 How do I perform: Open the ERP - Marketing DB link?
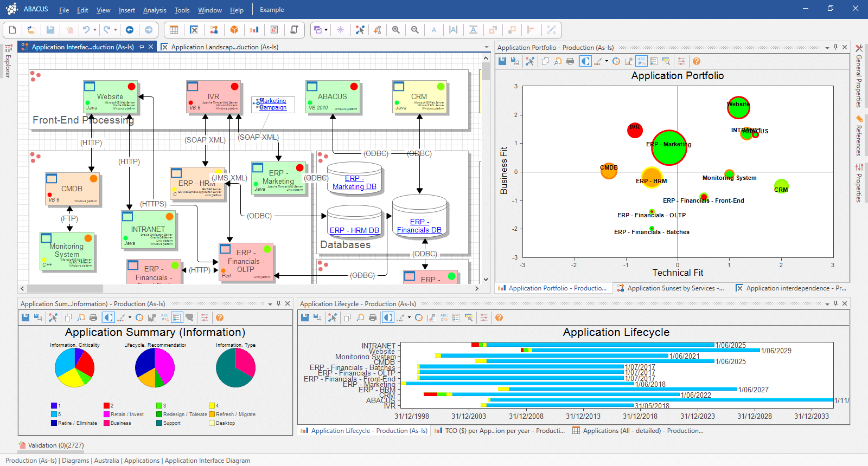(354, 183)
